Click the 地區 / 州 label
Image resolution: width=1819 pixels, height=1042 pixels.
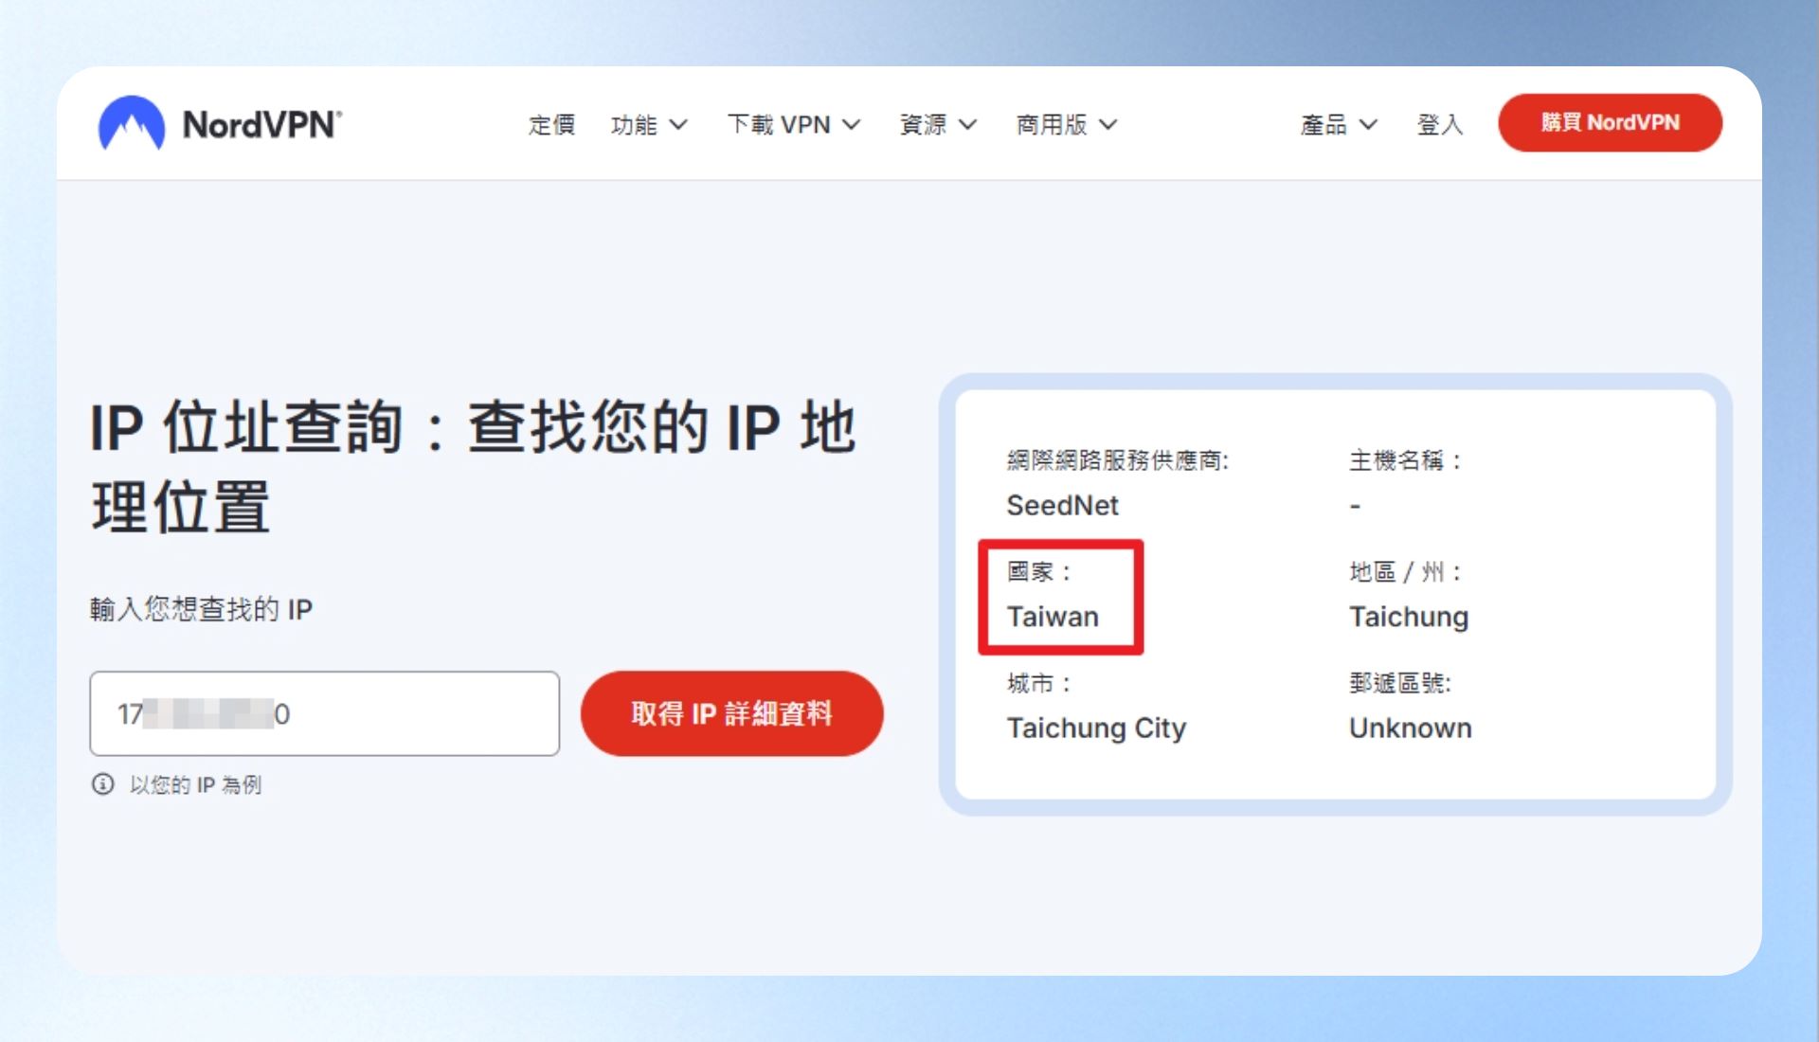[1406, 571]
